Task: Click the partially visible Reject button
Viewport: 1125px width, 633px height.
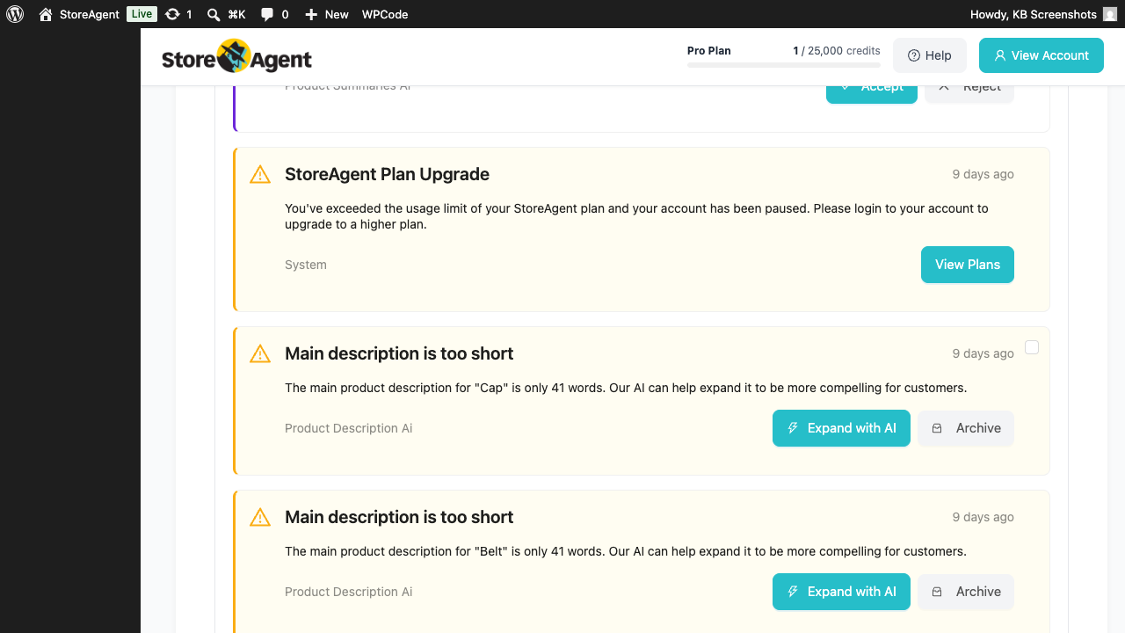Action: (969, 94)
